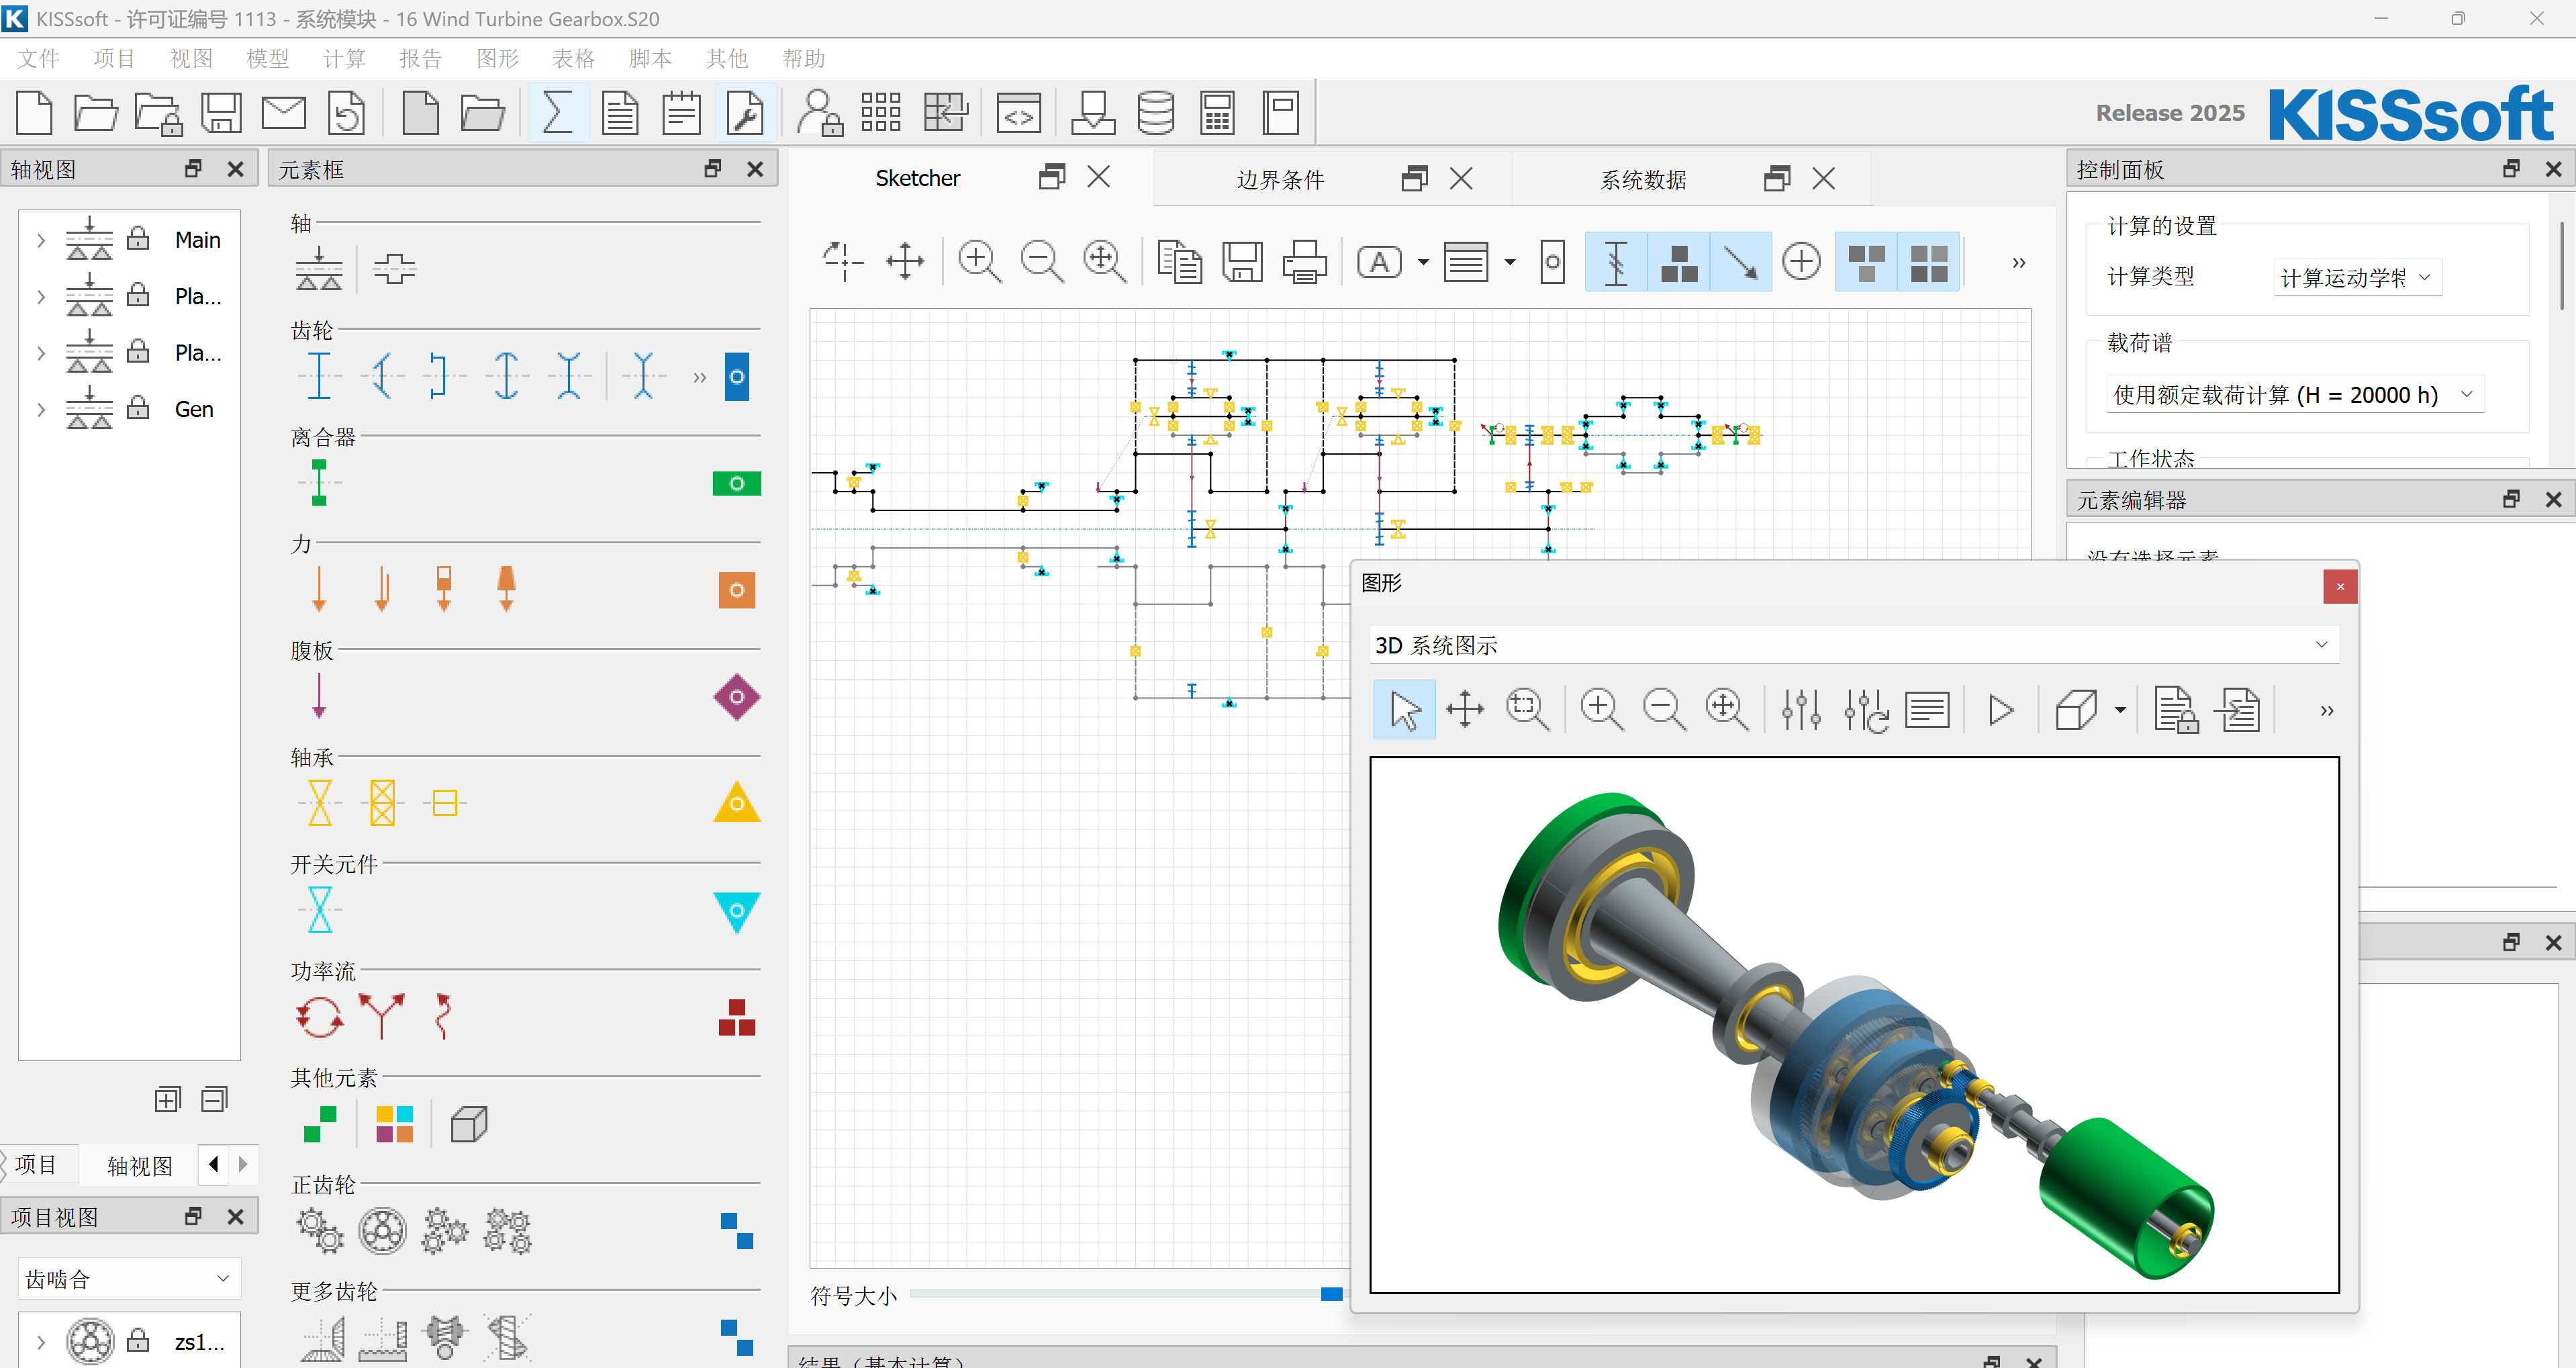2576x1368 pixels.
Task: Show more gear elements with chevron
Action: click(x=699, y=377)
